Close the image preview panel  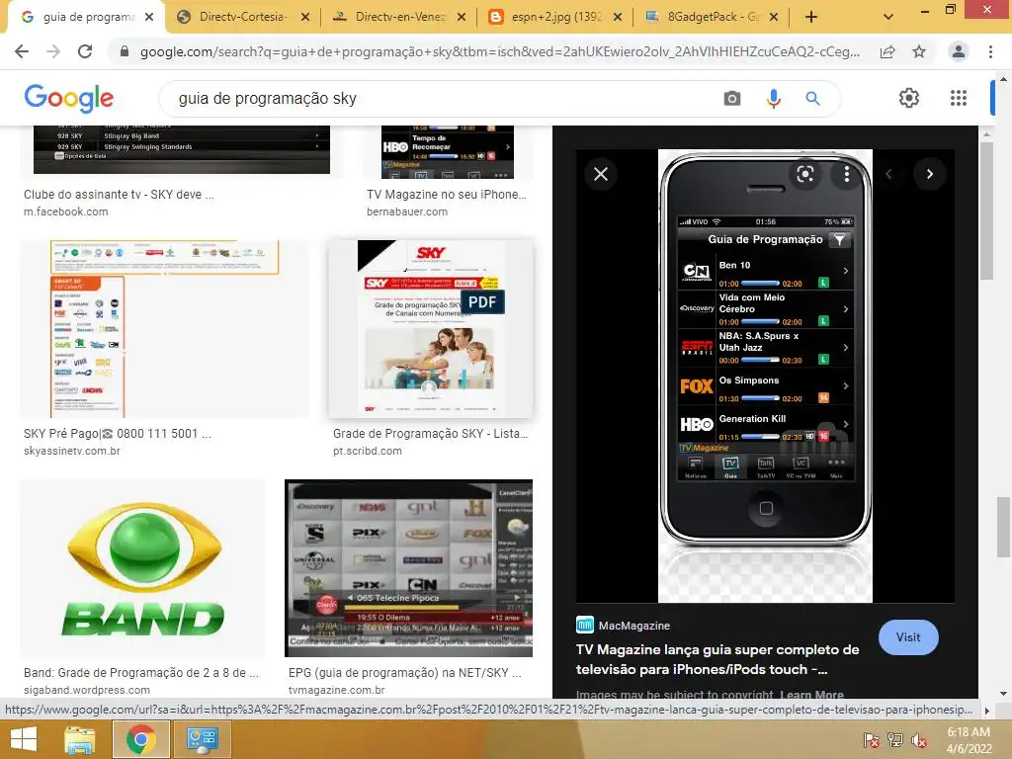[601, 174]
